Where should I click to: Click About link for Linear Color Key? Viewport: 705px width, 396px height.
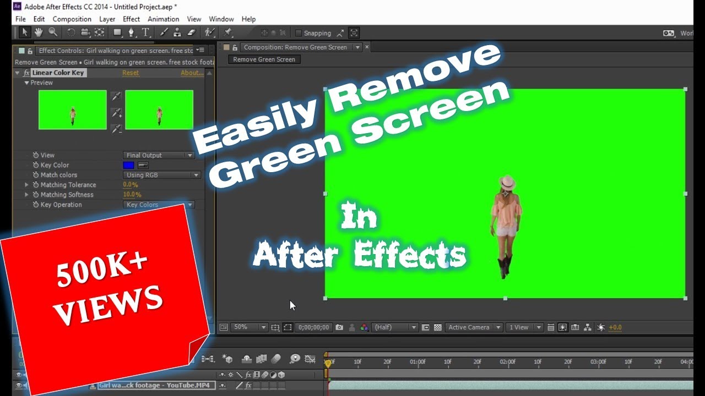click(192, 73)
